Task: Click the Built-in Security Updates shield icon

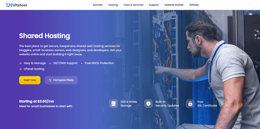Action: [149, 103]
